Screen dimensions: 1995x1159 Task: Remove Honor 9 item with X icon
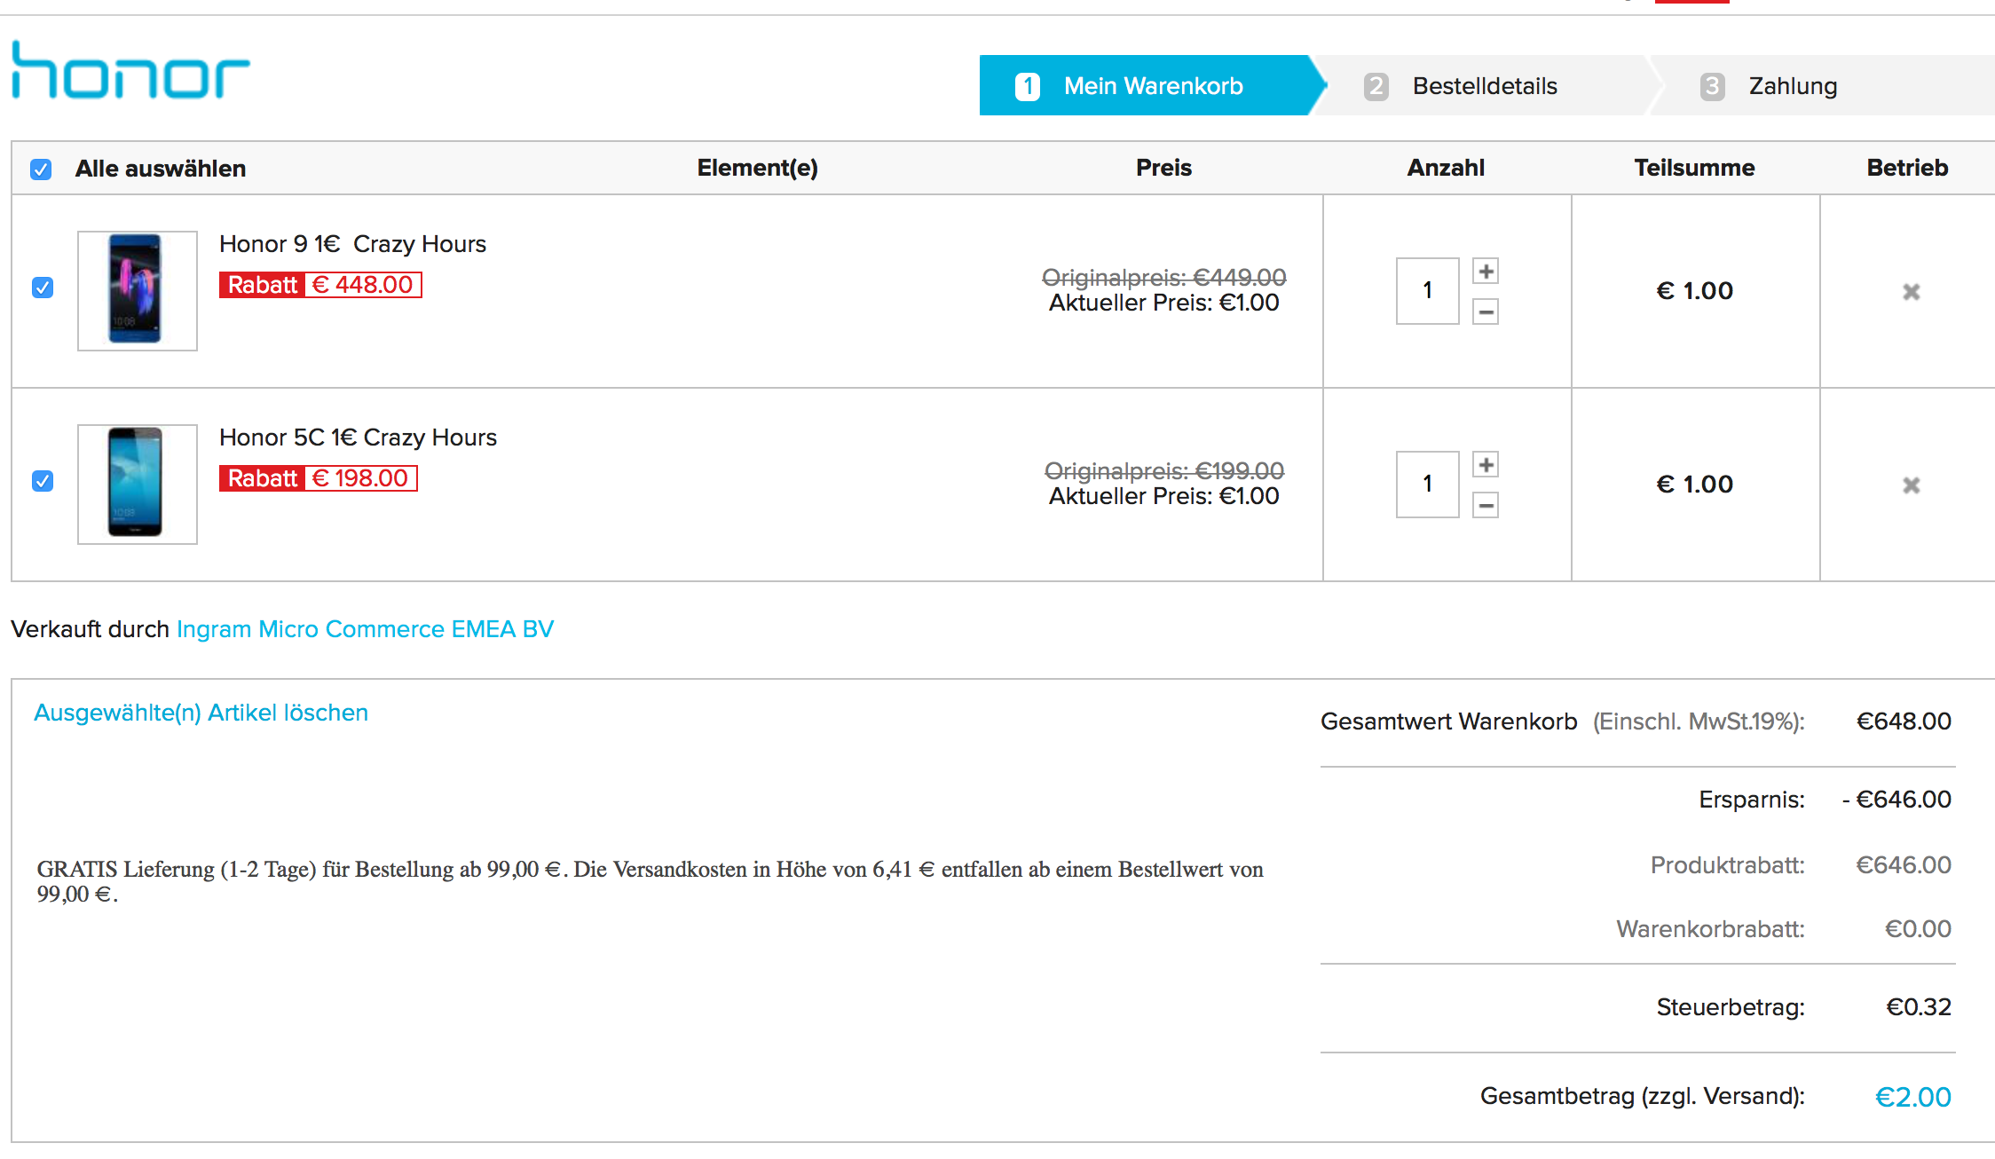point(1911,292)
